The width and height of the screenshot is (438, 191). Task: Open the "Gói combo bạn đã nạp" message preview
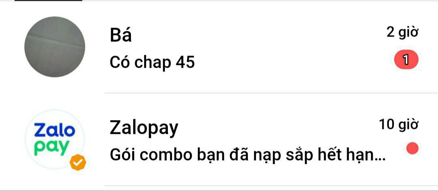(x=247, y=155)
